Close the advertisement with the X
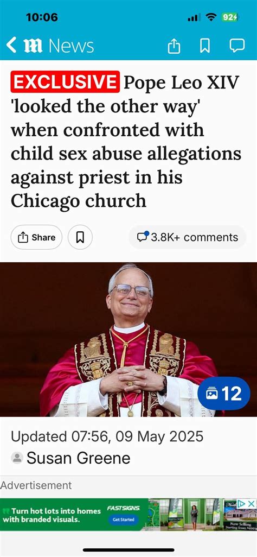Viewport: 257px width, 557px height. pos(252,503)
